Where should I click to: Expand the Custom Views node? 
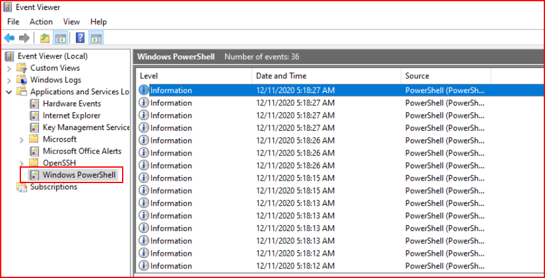tap(9, 68)
